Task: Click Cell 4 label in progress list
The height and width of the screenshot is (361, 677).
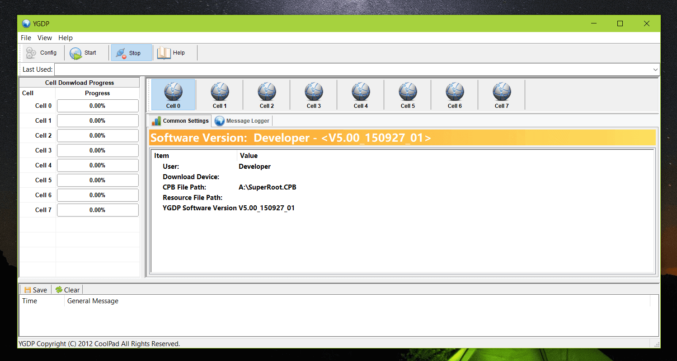Action: tap(43, 165)
